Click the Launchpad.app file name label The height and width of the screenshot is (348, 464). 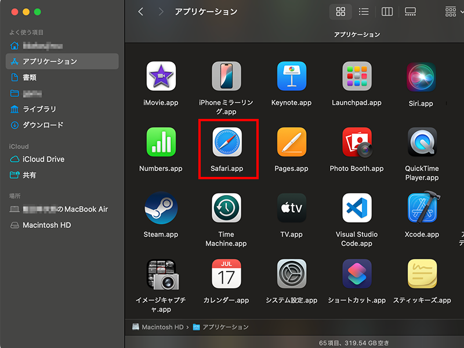[x=357, y=103]
